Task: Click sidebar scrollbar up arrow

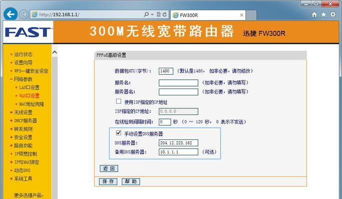Action: [55, 52]
